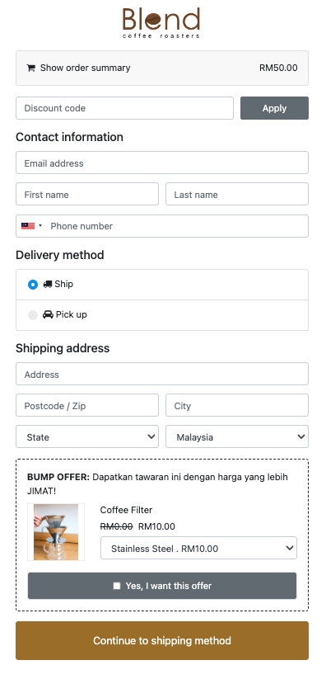
Task: Select the Postcode / Zip field
Action: click(87, 405)
